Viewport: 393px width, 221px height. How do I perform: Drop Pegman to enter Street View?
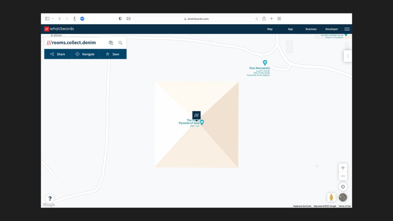click(x=330, y=197)
